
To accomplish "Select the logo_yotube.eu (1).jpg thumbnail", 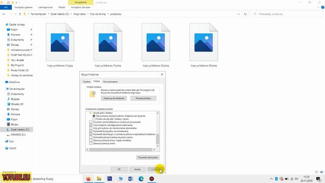I will 60,42.
